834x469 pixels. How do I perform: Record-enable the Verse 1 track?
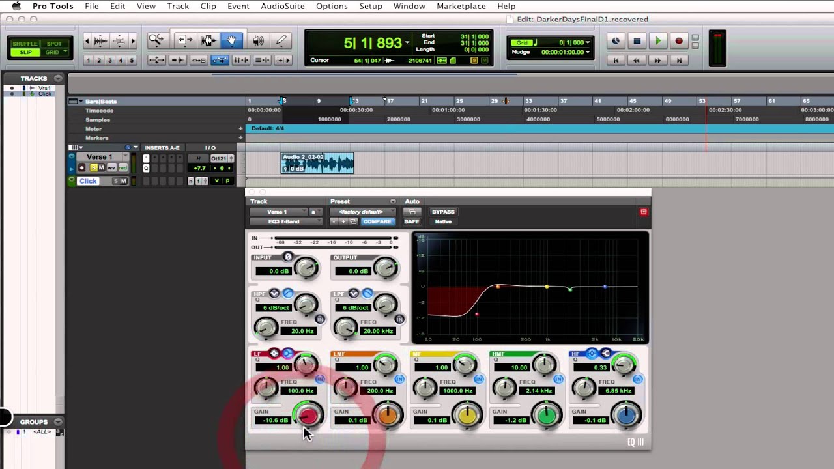click(82, 168)
